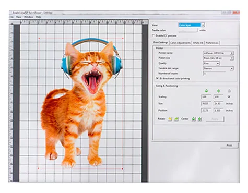Click the first Size value field
Viewport: 248px width, 193px height.
tap(206, 104)
